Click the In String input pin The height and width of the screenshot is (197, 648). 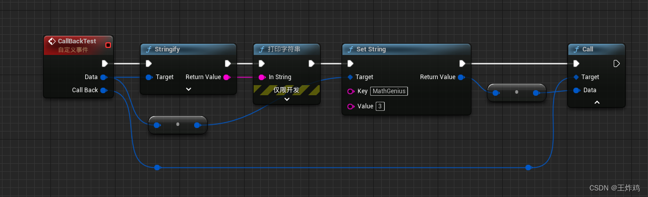(262, 77)
